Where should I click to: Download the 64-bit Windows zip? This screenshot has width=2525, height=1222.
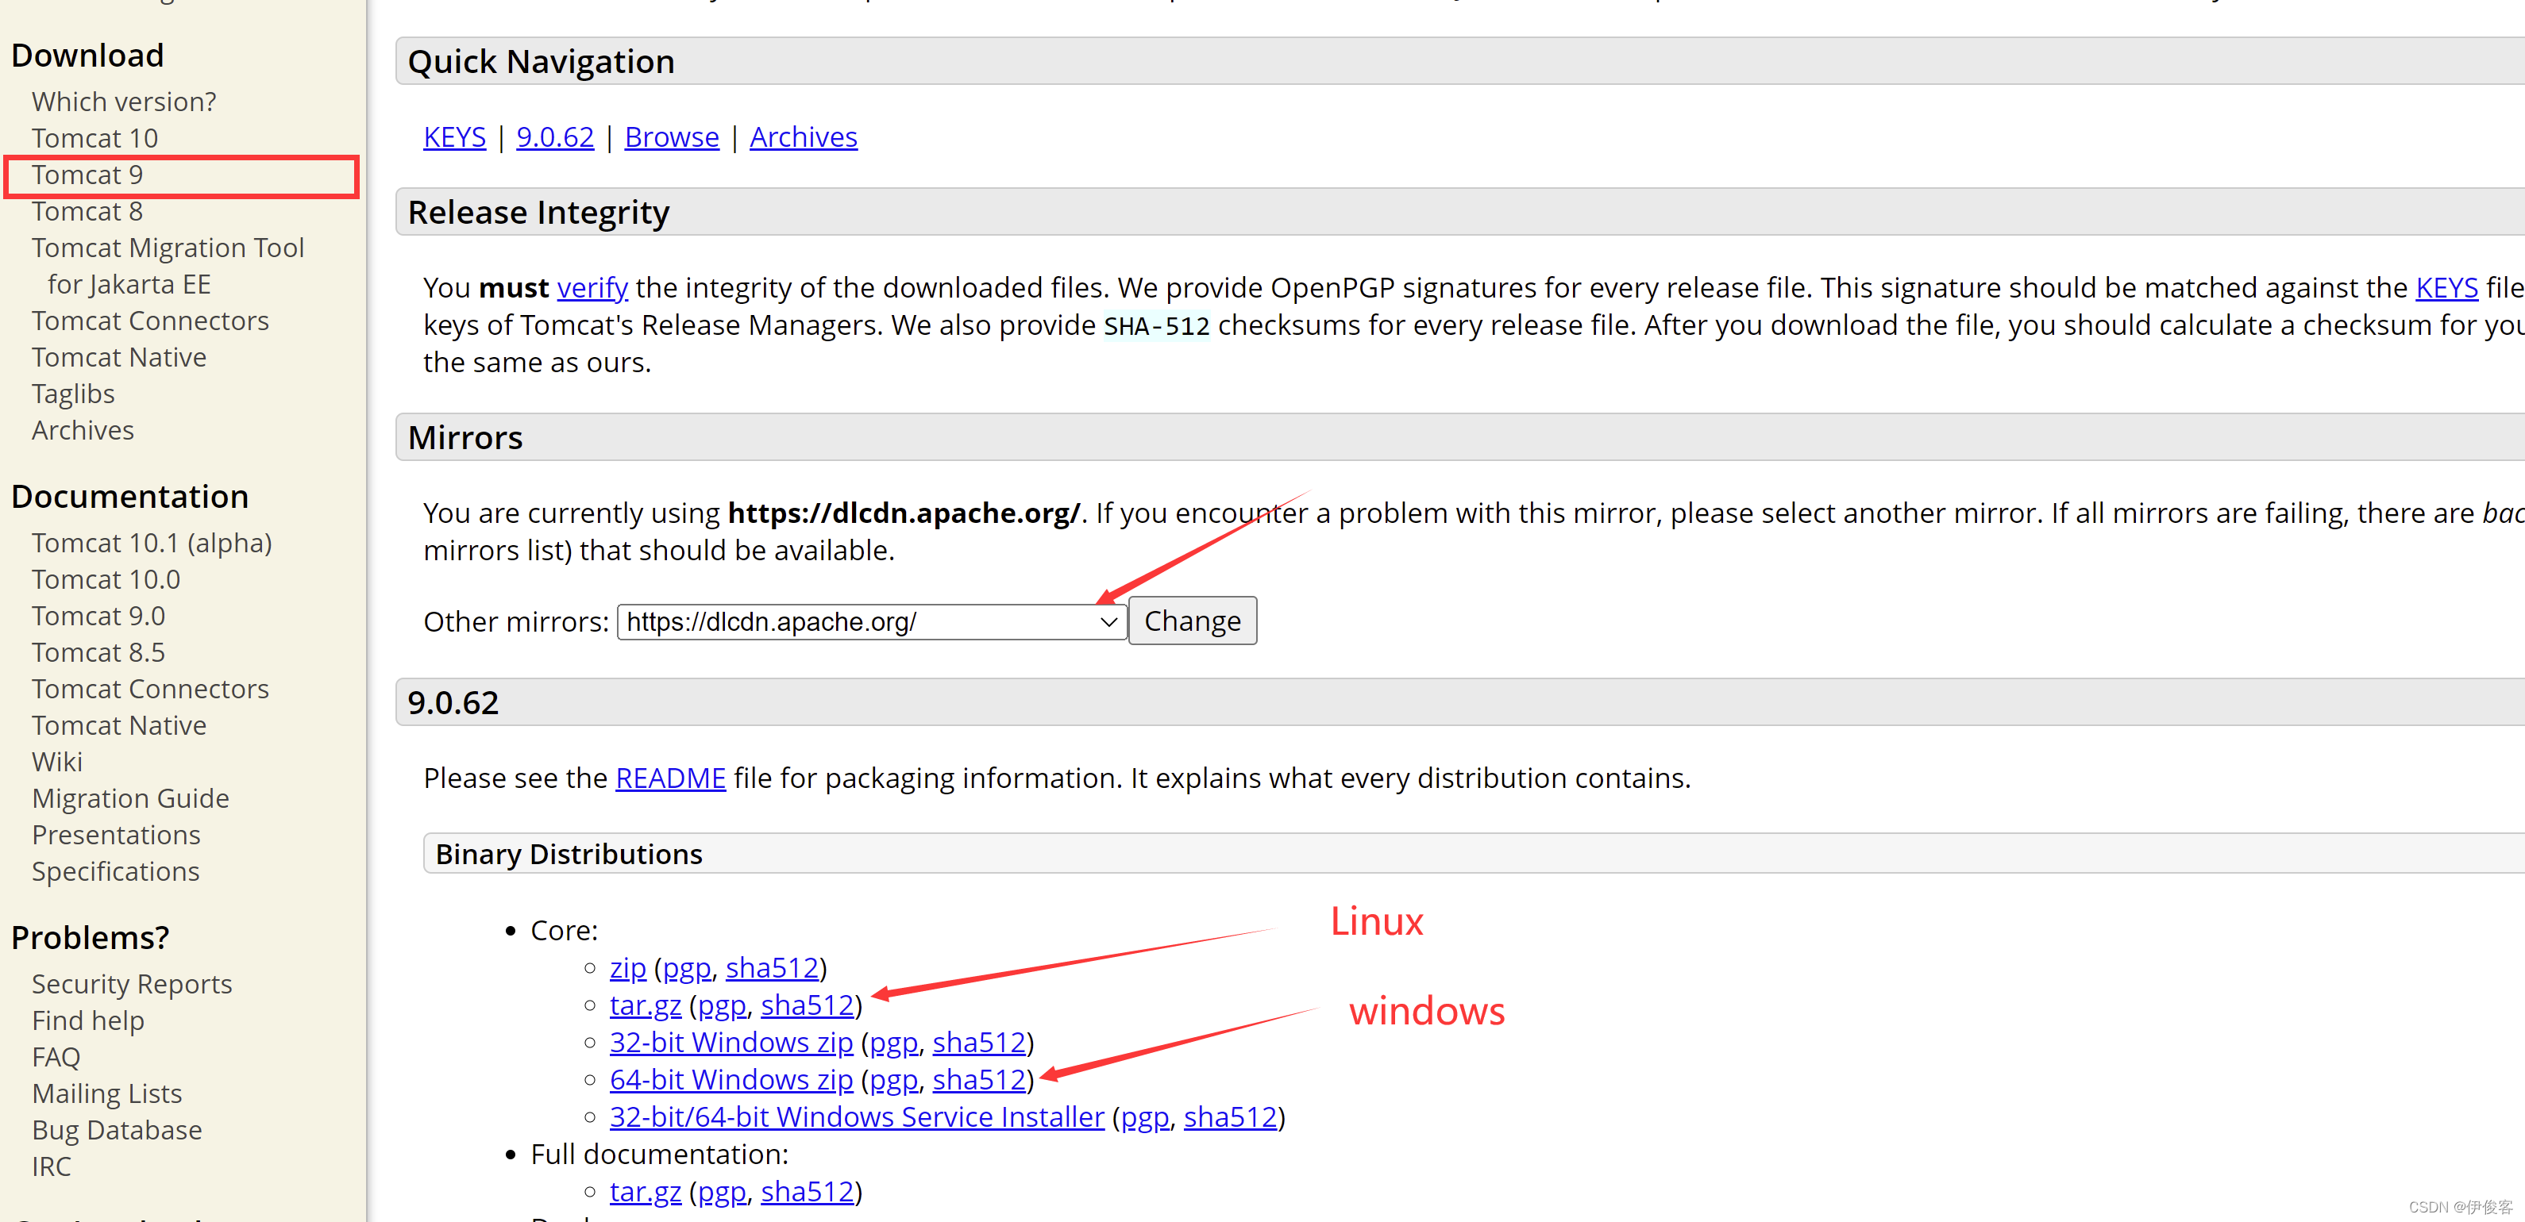click(731, 1080)
